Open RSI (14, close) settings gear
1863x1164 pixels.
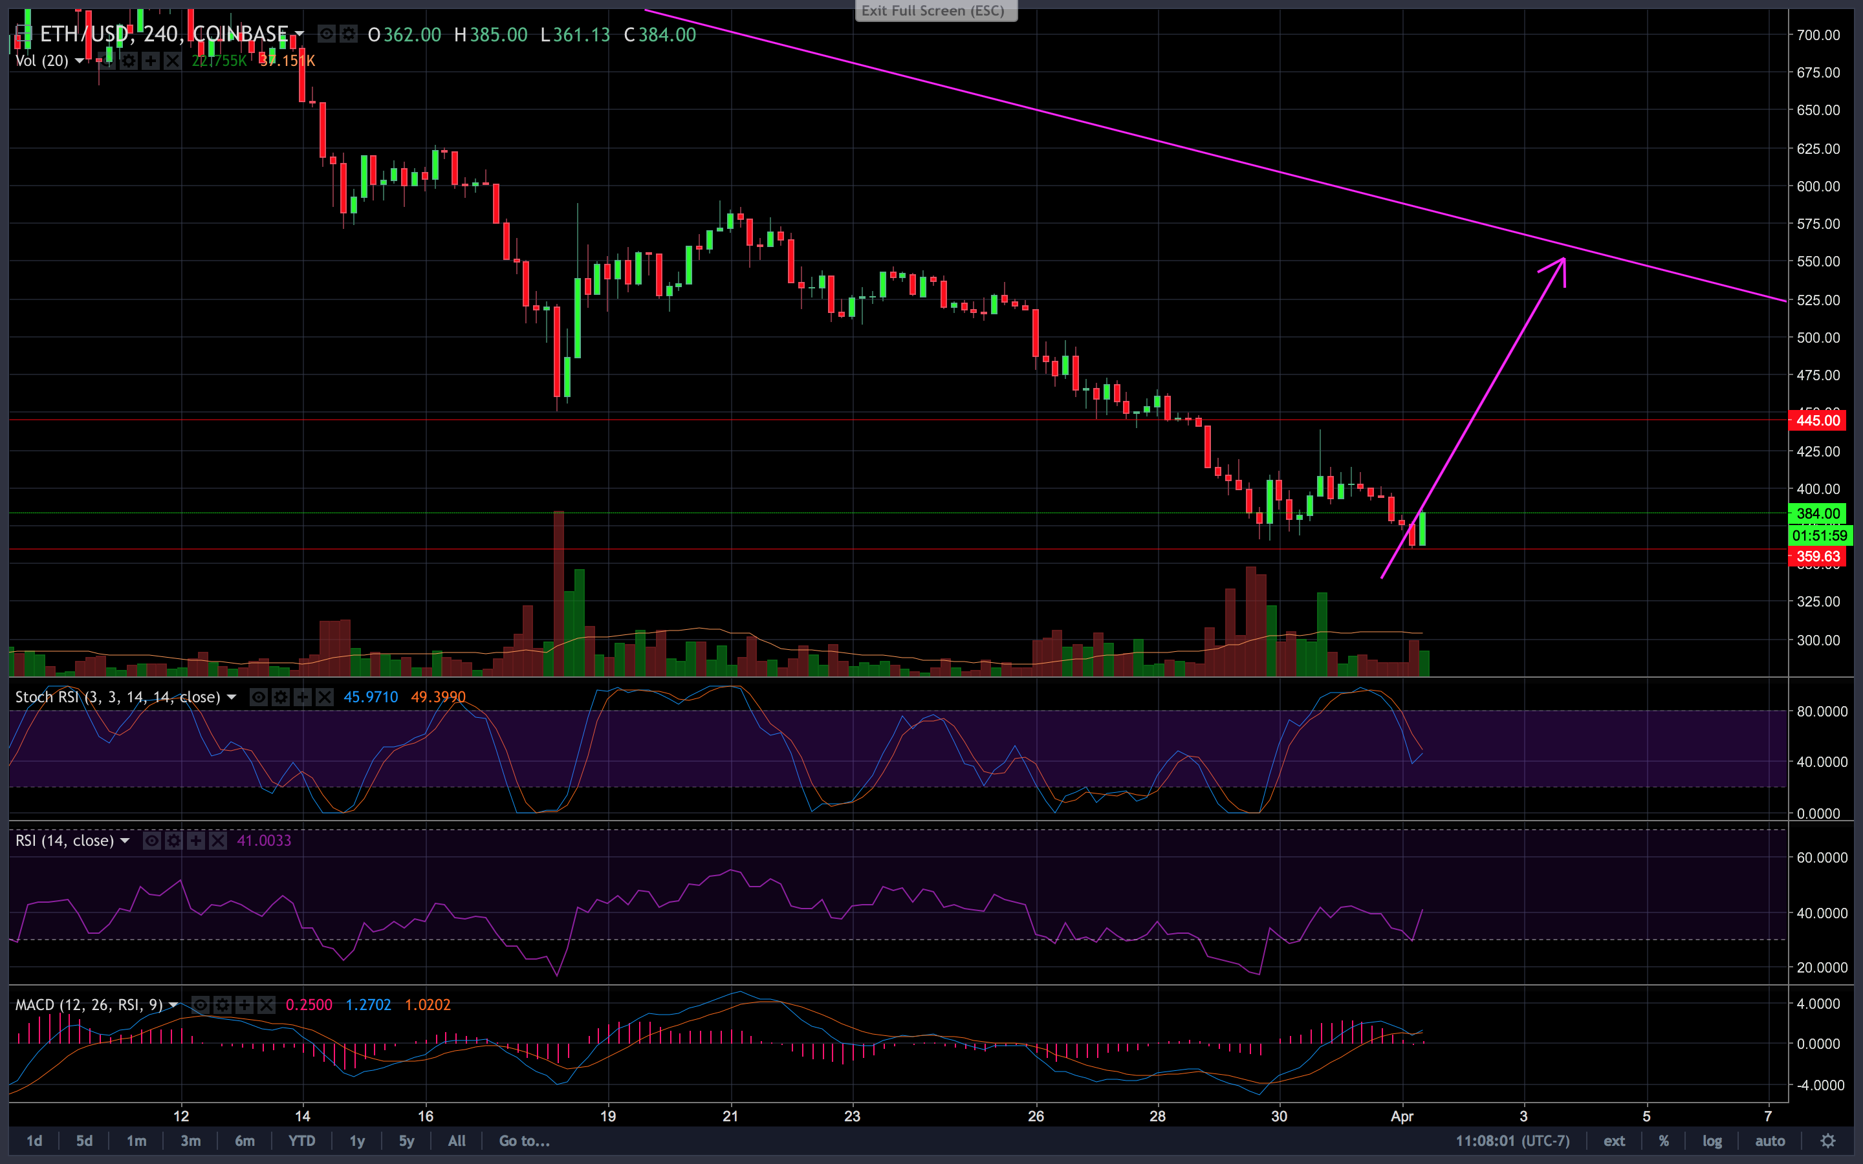point(174,841)
